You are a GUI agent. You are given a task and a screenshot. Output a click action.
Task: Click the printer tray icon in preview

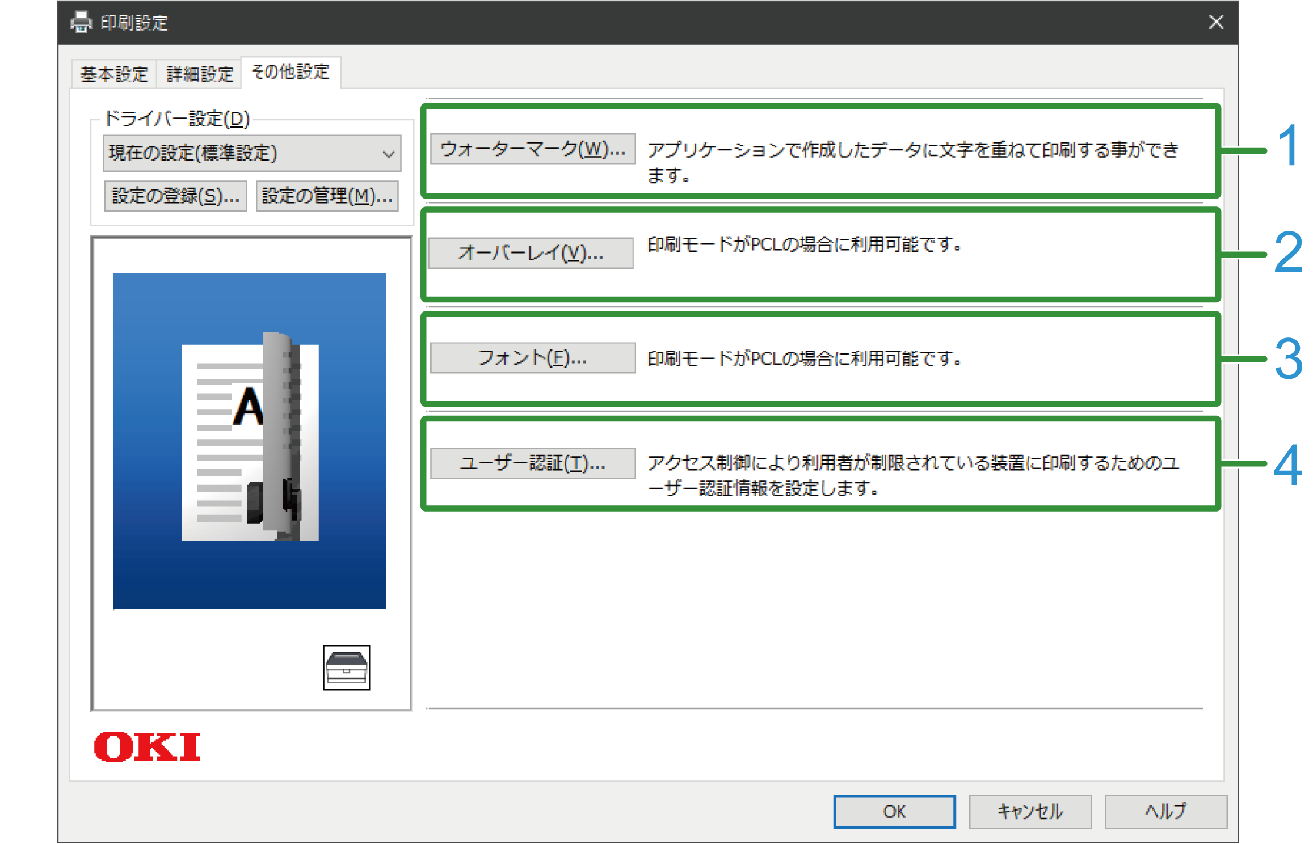coord(346,667)
